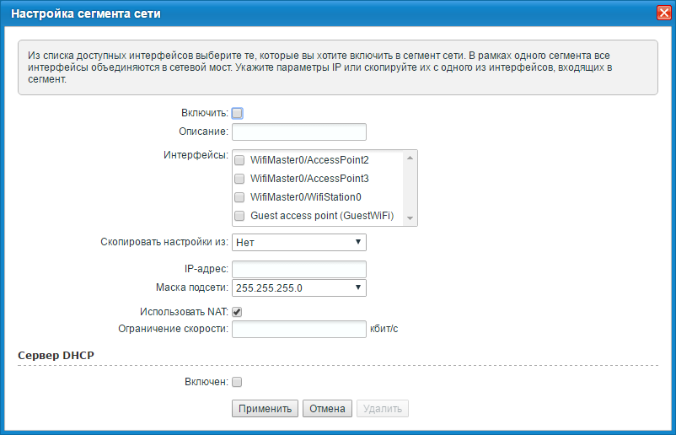Click the Отмена button
Screen dimensions: 676x435
pos(327,409)
